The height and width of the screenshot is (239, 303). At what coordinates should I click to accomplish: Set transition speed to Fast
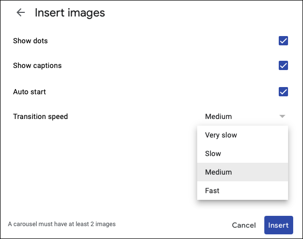pos(243,191)
